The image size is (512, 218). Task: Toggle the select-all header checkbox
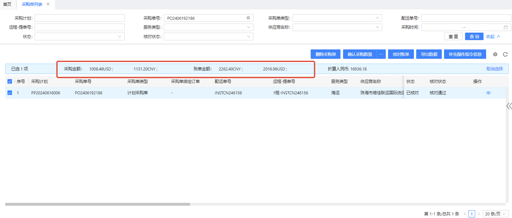[10, 81]
